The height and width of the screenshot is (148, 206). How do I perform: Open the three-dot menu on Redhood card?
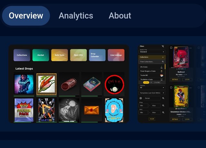pyautogui.click(x=191, y=48)
